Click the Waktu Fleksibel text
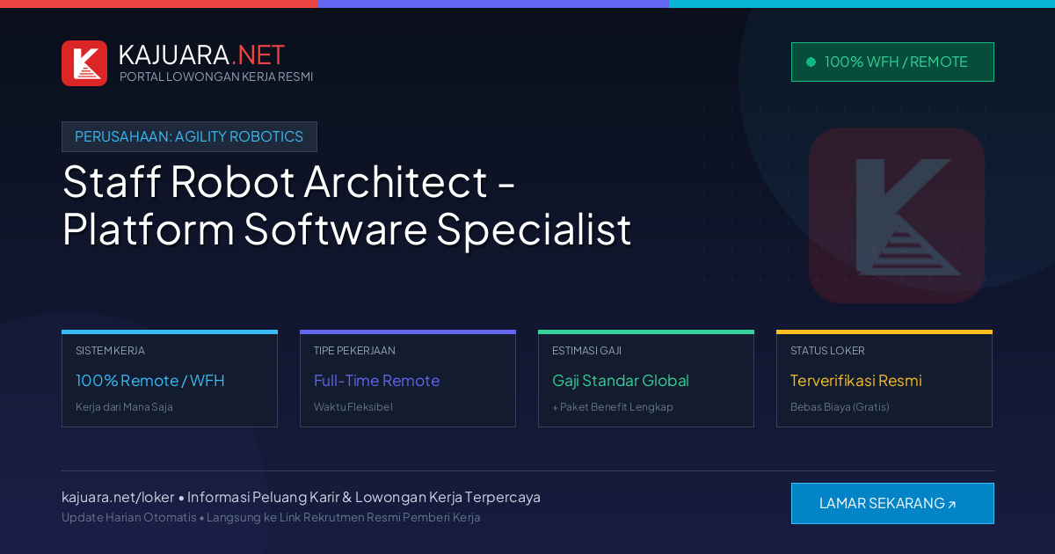 [x=353, y=407]
